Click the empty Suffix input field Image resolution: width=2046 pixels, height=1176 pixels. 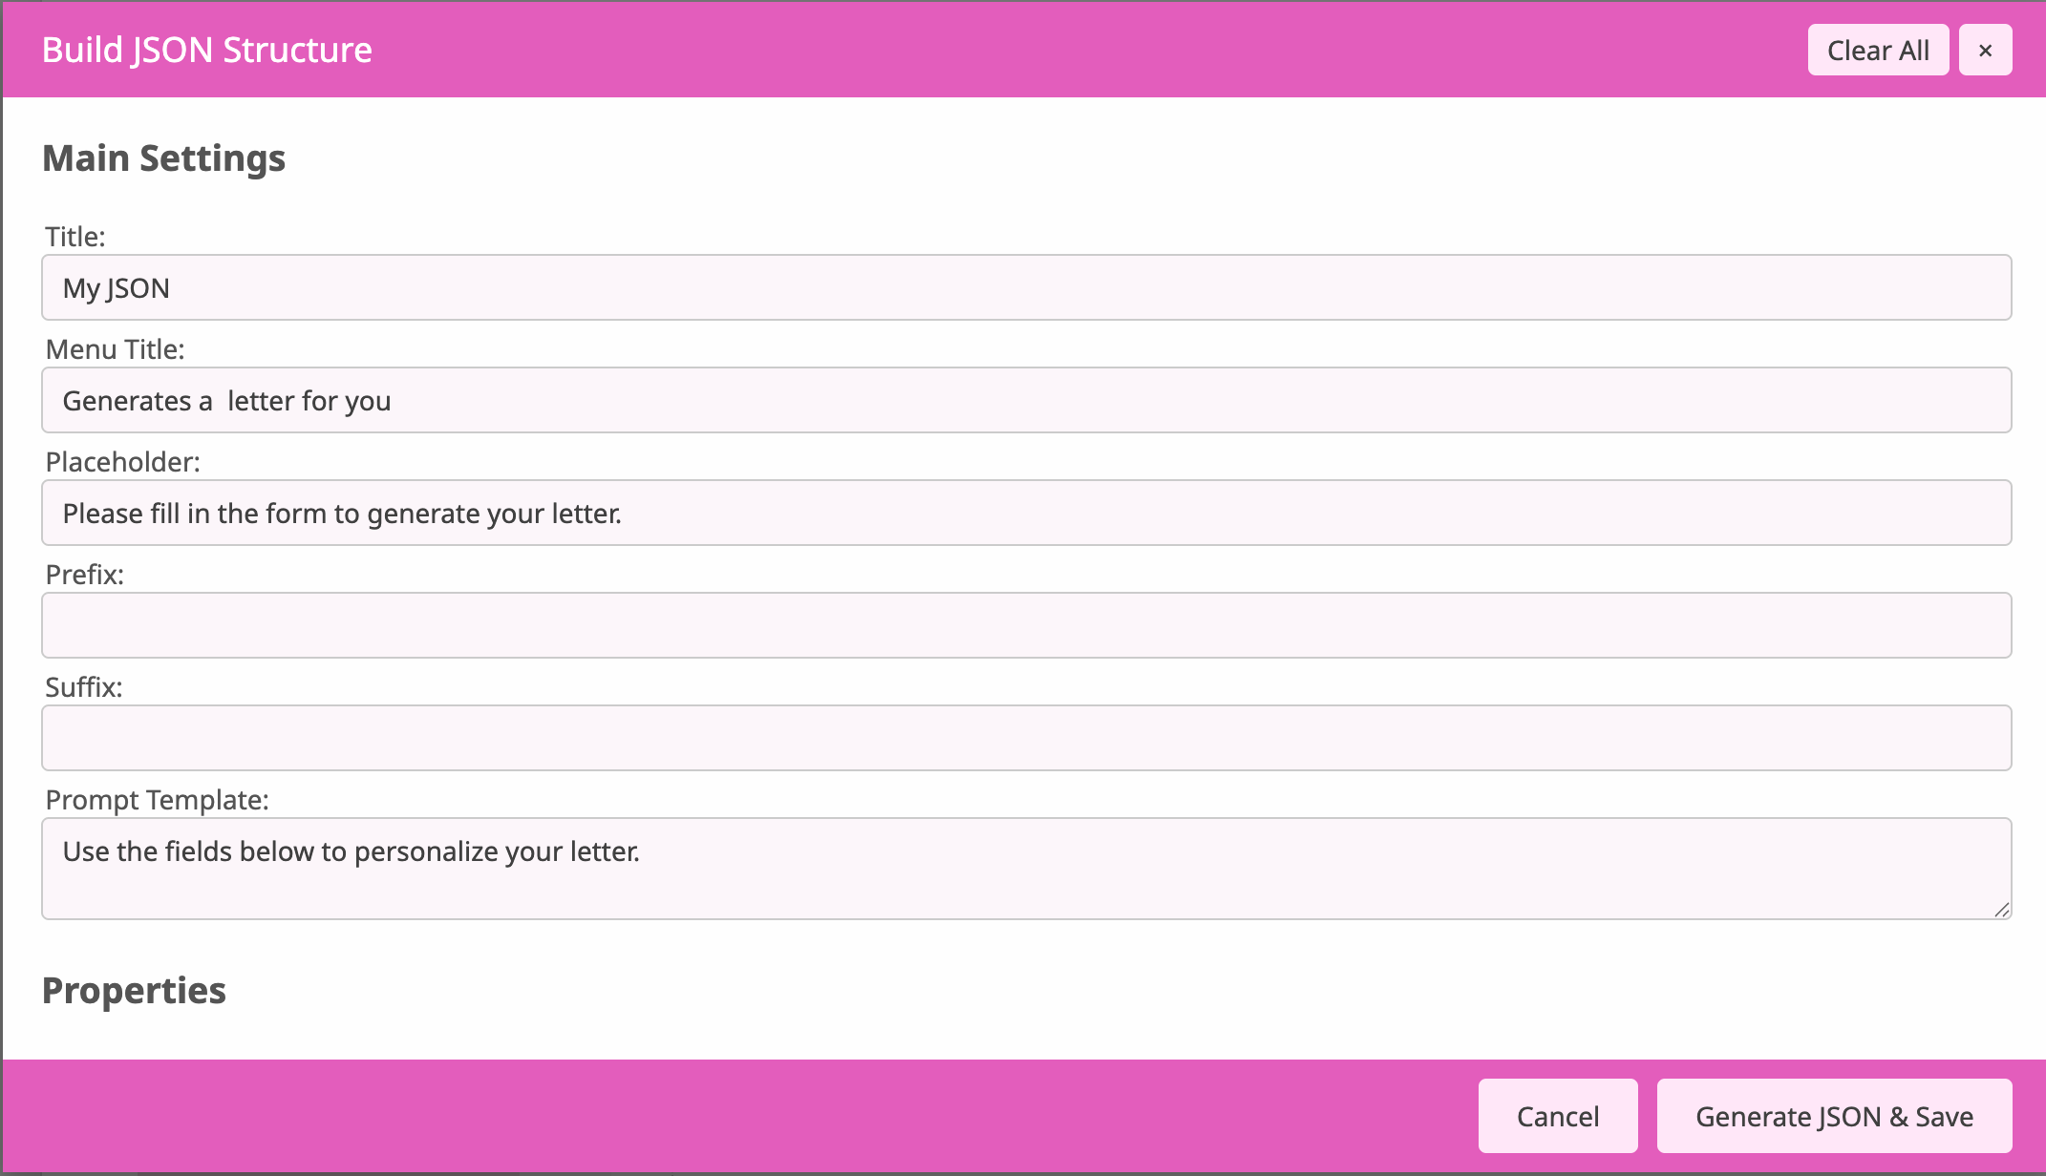click(1026, 738)
